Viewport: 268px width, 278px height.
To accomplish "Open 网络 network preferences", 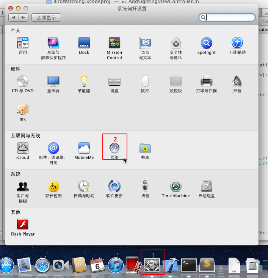I will click(x=114, y=151).
